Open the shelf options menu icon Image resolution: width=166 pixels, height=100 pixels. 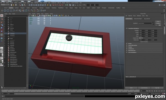[x=2, y=10]
